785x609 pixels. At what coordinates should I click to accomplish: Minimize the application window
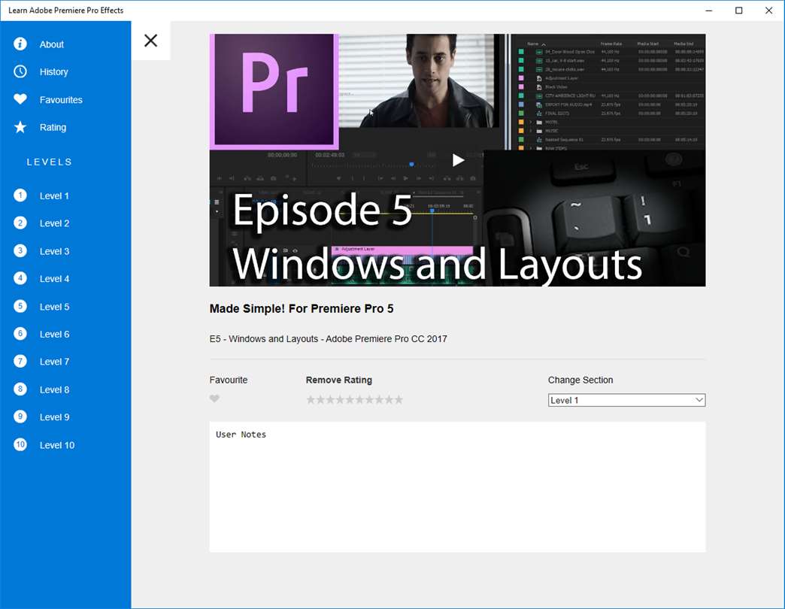pyautogui.click(x=708, y=11)
